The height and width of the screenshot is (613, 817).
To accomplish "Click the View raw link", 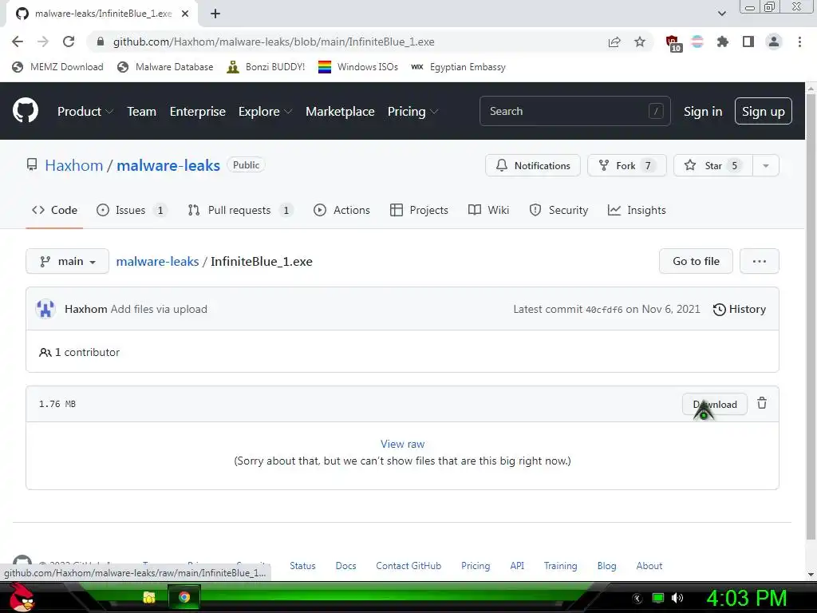I will [x=402, y=444].
